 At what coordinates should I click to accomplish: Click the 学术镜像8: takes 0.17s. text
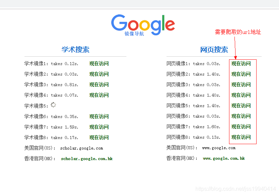coord(51,137)
